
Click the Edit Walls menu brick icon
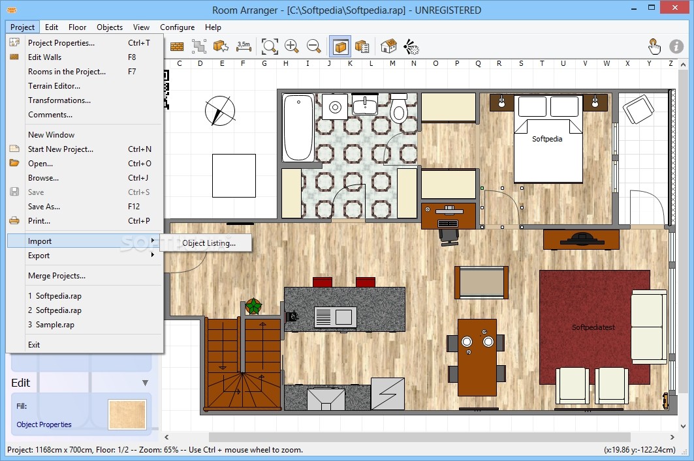coord(14,57)
